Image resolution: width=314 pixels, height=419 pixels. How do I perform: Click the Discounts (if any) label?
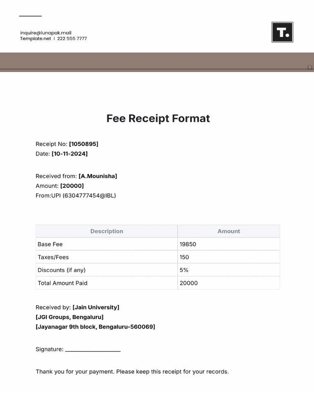click(62, 270)
